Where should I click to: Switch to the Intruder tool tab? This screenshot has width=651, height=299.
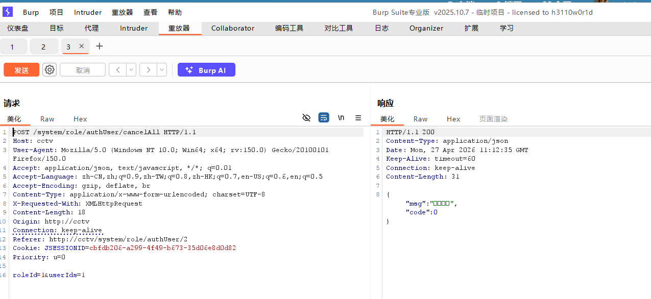click(x=134, y=28)
